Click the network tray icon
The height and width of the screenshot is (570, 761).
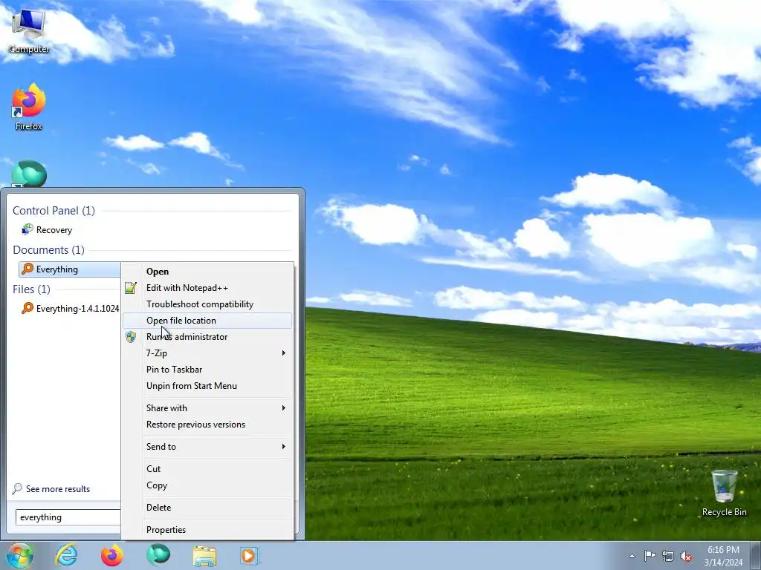(x=668, y=556)
